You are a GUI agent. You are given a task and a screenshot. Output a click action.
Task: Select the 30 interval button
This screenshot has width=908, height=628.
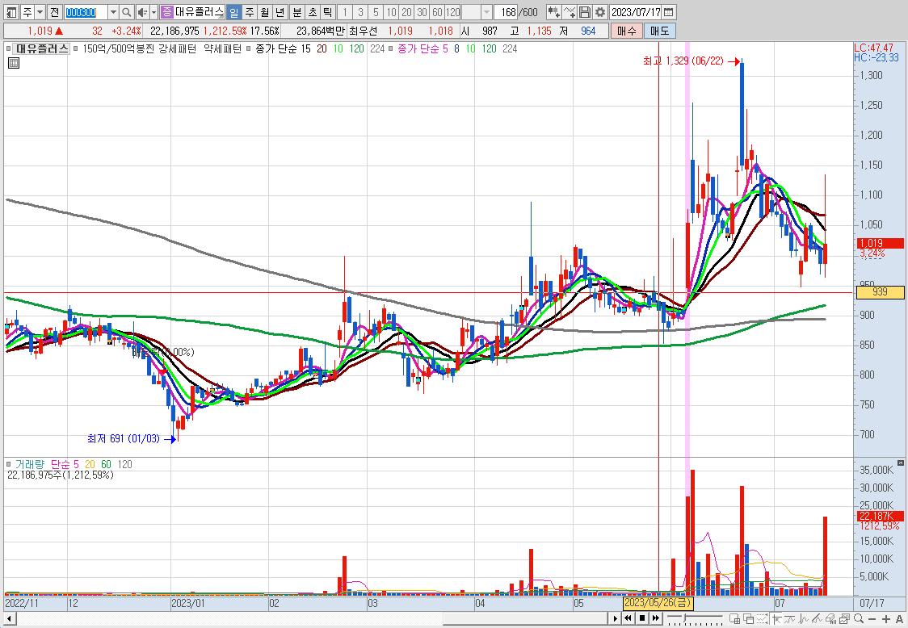click(422, 11)
